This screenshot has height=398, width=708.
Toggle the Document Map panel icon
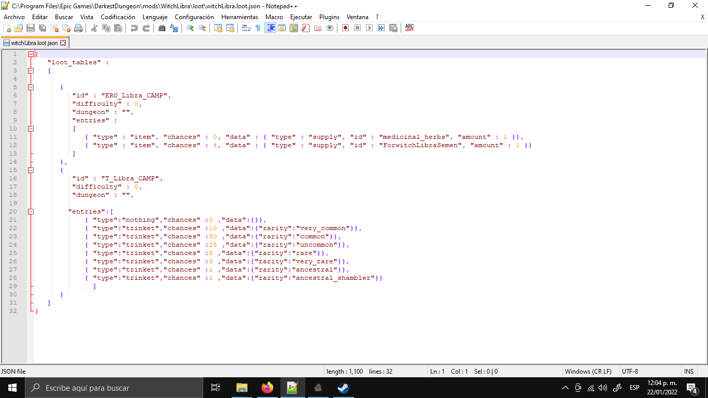[x=294, y=28]
